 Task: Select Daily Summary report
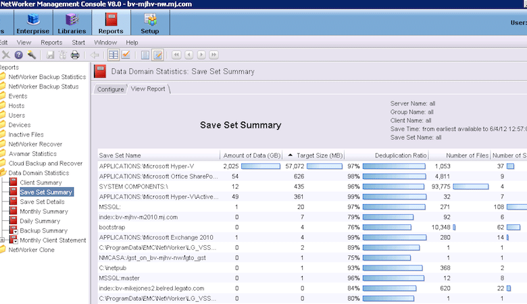(x=40, y=221)
